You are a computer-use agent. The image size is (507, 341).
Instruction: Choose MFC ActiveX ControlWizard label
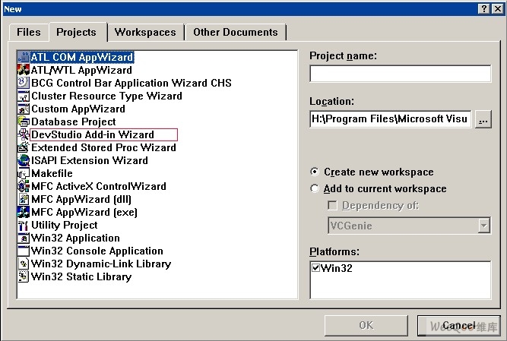tap(99, 186)
